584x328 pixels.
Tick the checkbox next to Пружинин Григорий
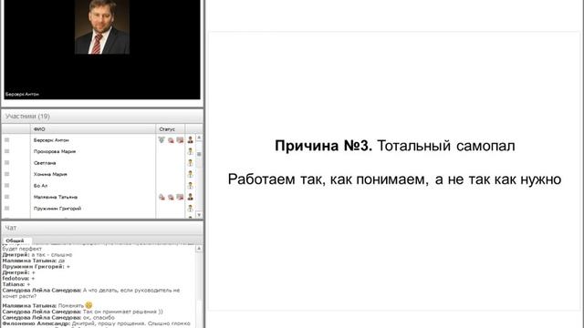point(6,209)
